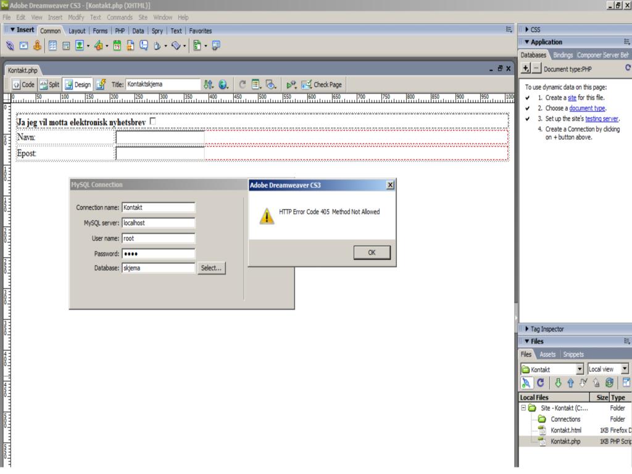Click the Images insert icon
The width and height of the screenshot is (632, 474).
pyautogui.click(x=80, y=46)
